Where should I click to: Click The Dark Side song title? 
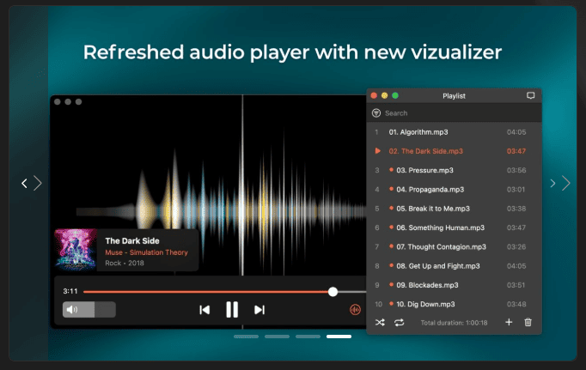click(132, 241)
